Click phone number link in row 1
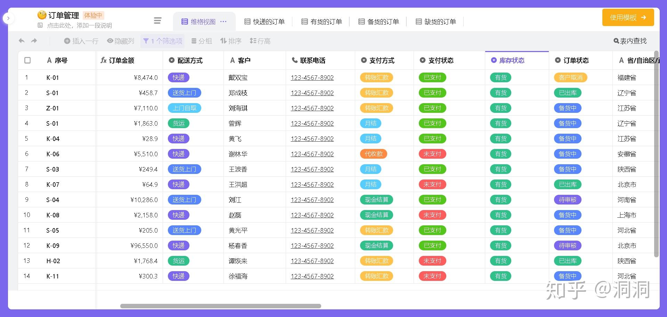667x317 pixels. pos(312,77)
